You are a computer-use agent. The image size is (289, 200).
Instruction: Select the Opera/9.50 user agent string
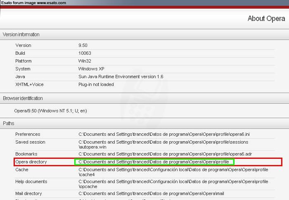(50, 111)
